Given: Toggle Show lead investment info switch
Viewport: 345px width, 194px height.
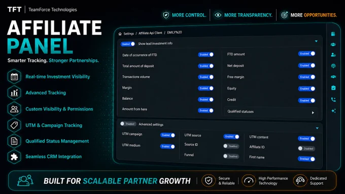Looking at the screenshot, I should point(128,44).
